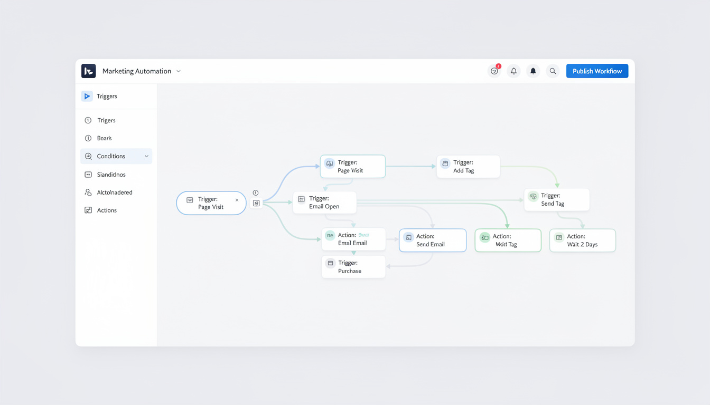710x405 pixels.
Task: Select the Trigger: Purchase node
Action: coord(353,267)
